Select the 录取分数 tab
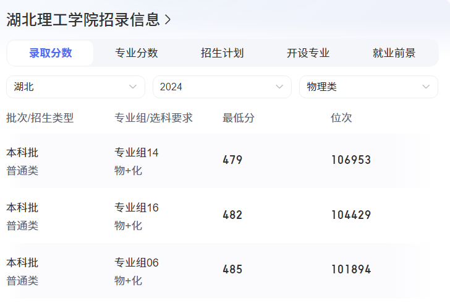 [50, 53]
